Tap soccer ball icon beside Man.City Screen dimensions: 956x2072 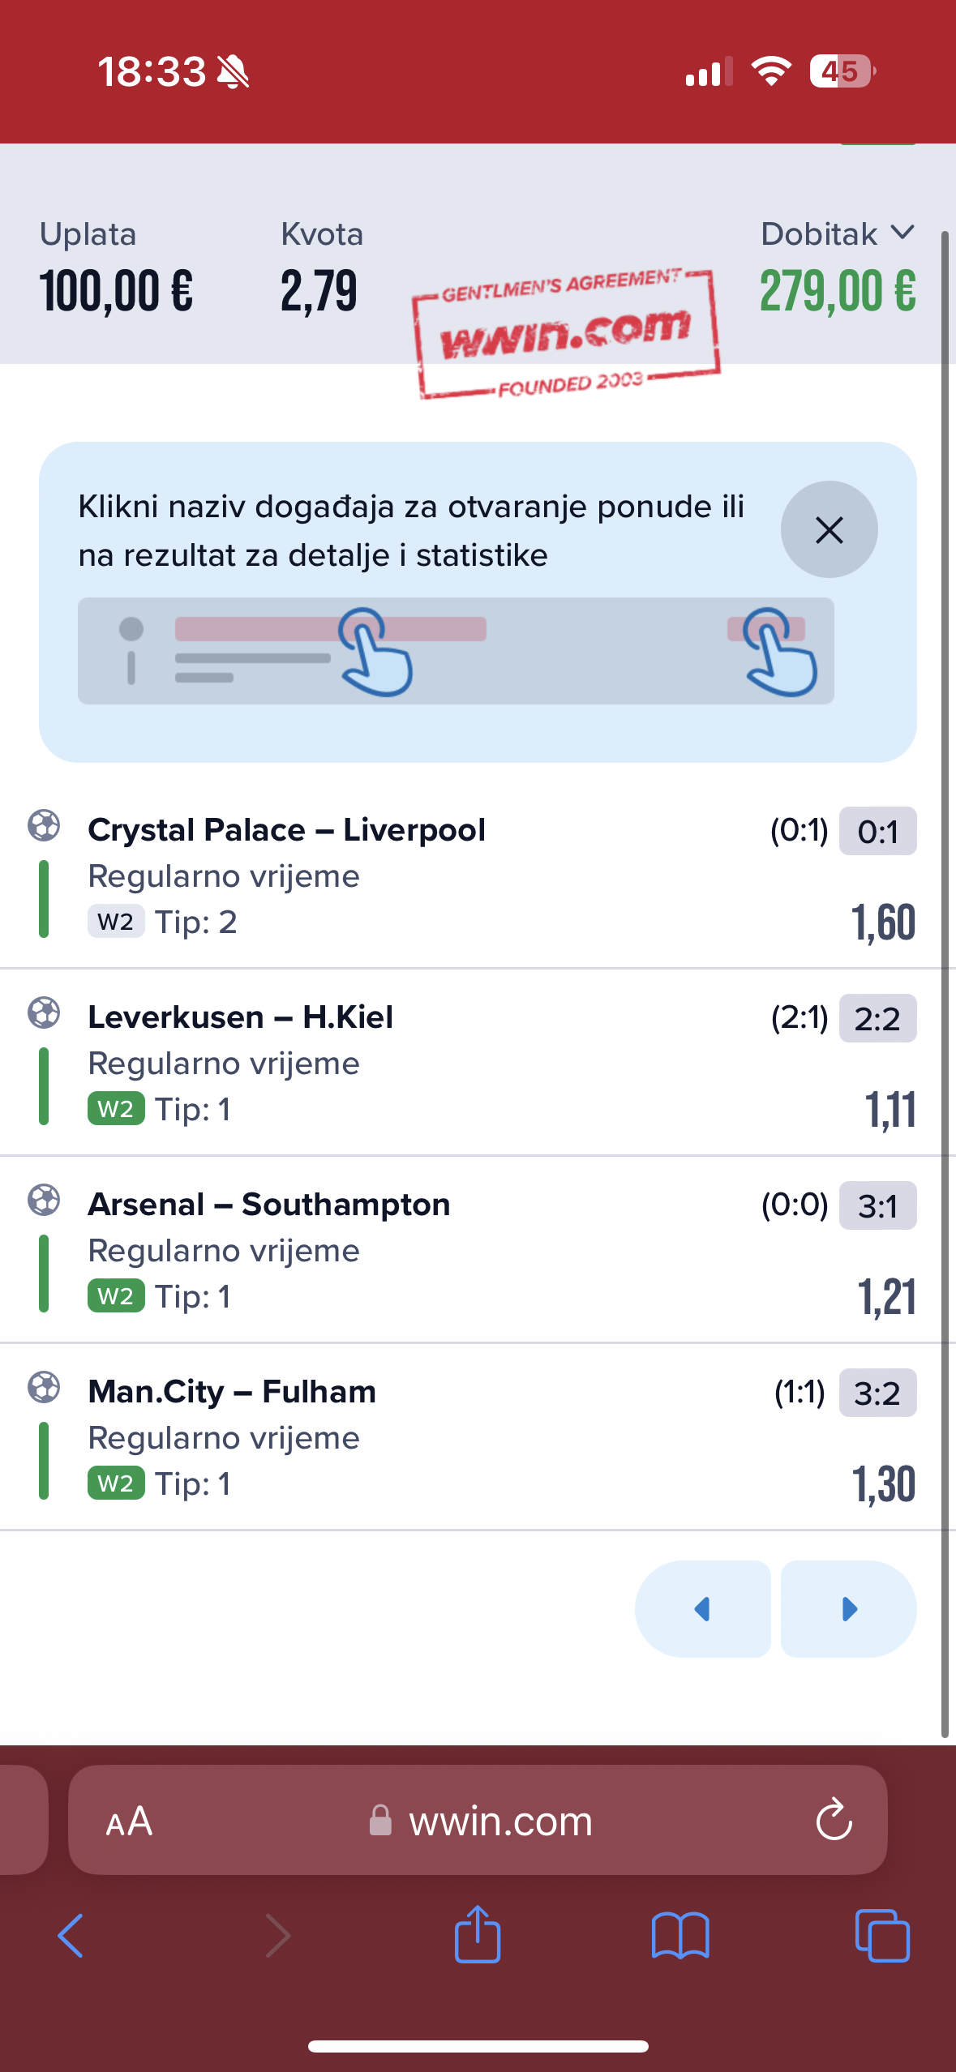coord(44,1387)
